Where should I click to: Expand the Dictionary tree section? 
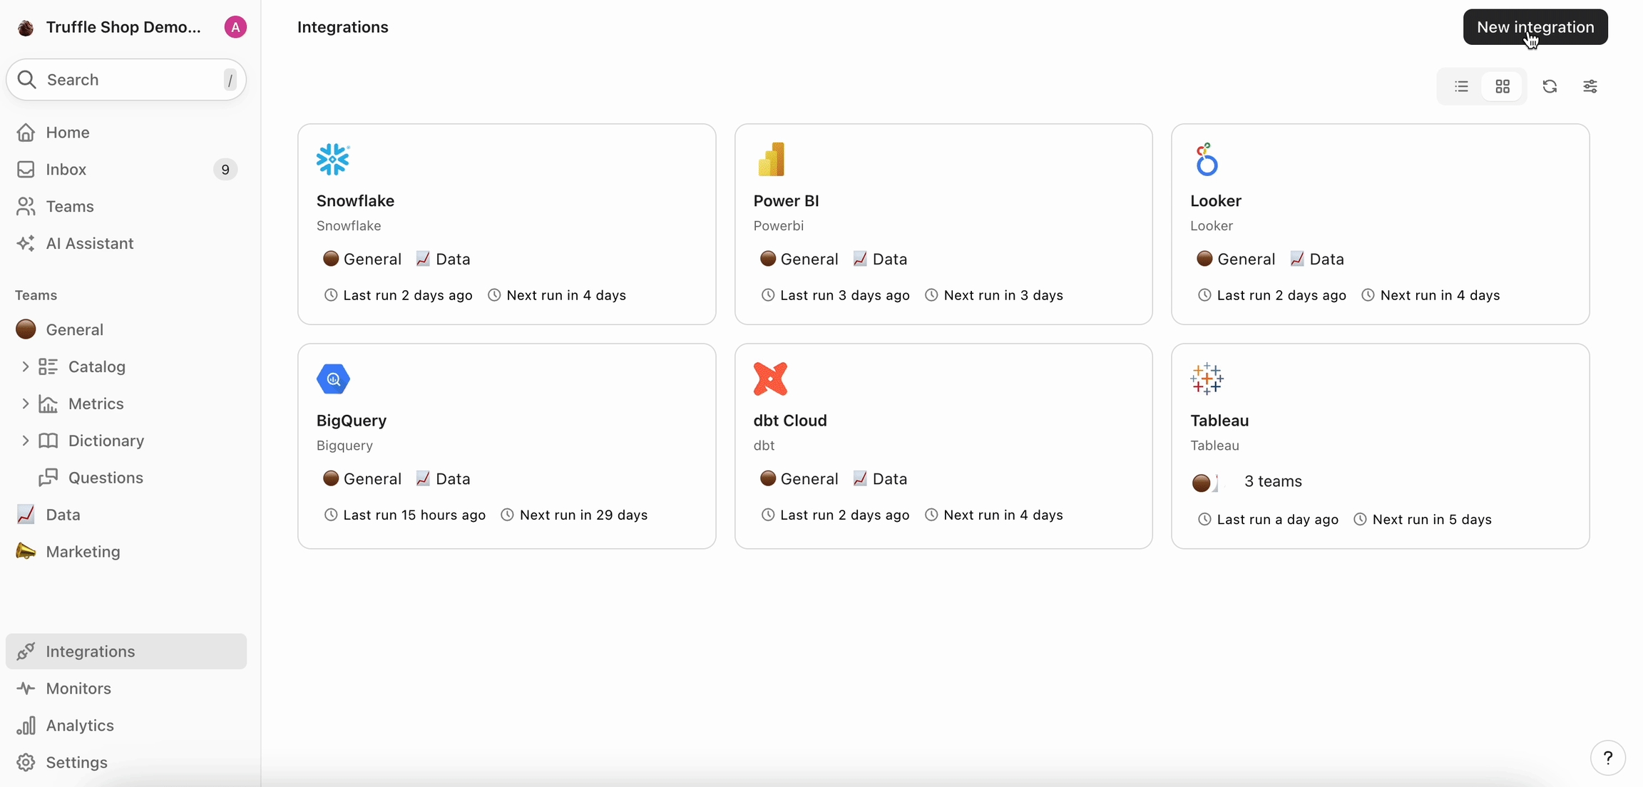point(25,441)
